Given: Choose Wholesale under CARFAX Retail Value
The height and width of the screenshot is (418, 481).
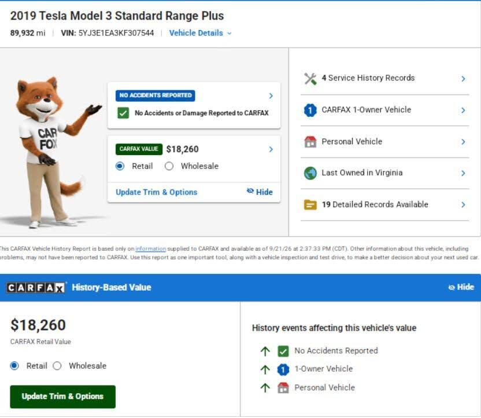Looking at the screenshot, I should [x=57, y=366].
